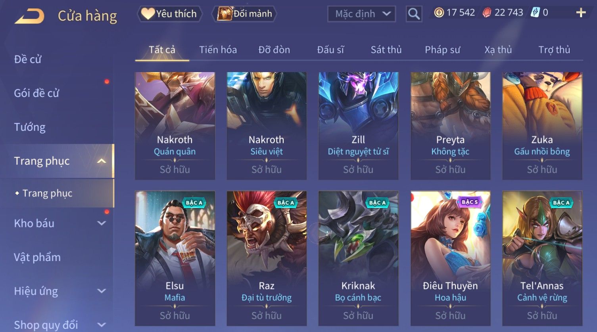Click the red ruby currency icon

487,13
